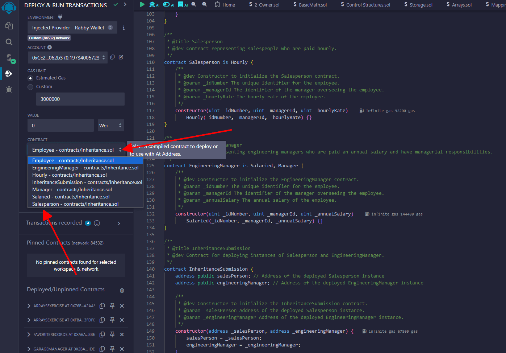Click the green play run-script icon
The image size is (506, 353).
coord(142,4)
